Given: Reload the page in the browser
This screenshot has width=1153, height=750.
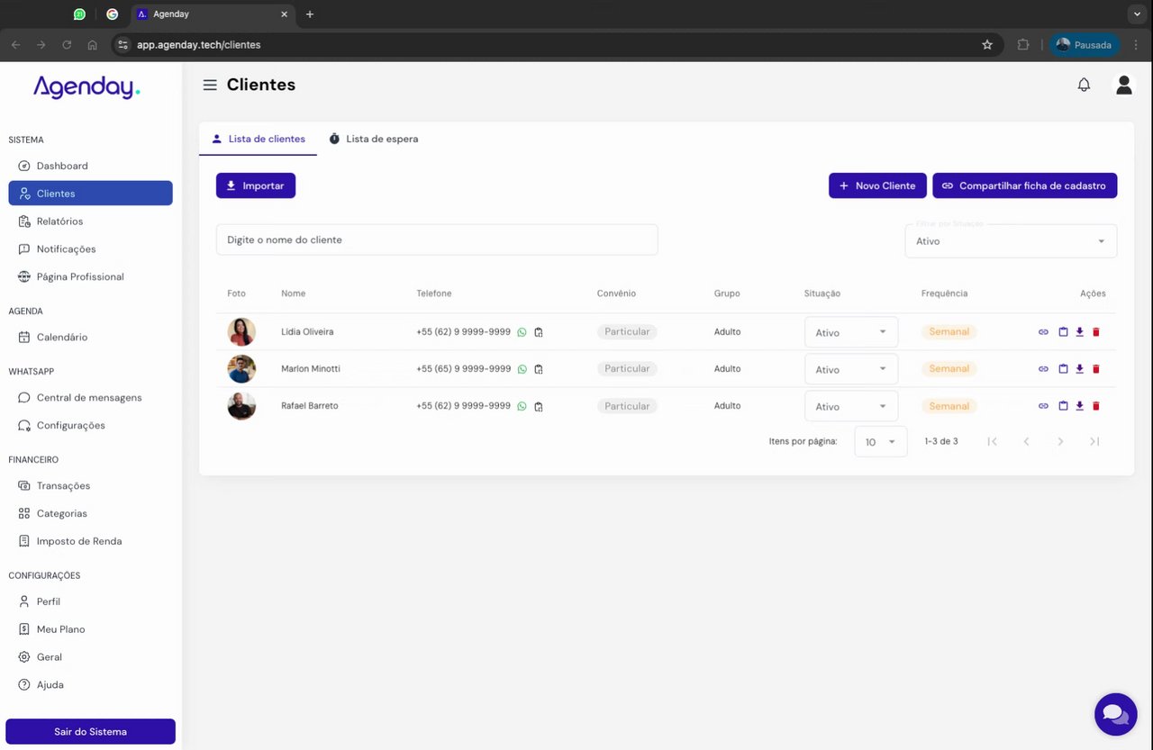Looking at the screenshot, I should (x=67, y=44).
